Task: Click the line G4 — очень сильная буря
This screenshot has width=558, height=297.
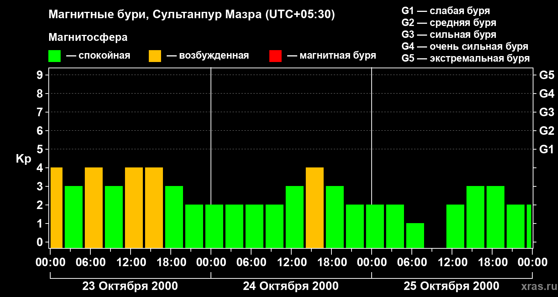Action: pyautogui.click(x=465, y=46)
